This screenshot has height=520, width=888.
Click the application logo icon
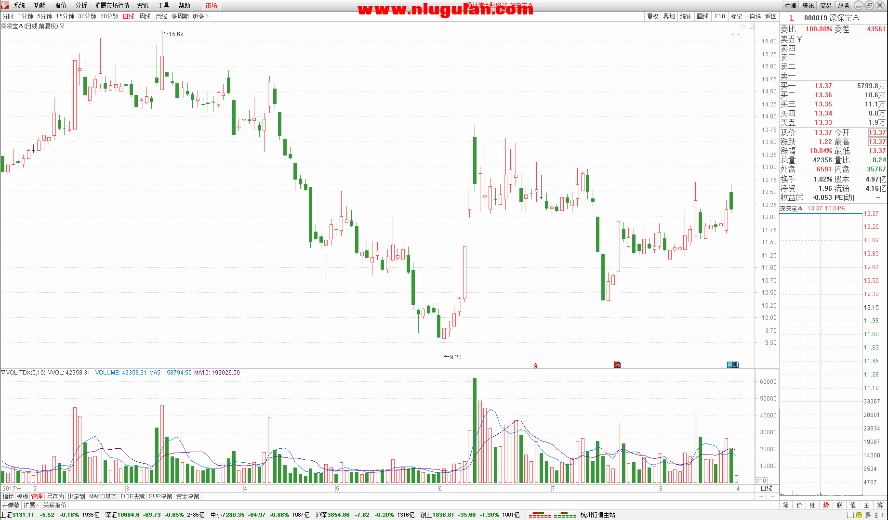tap(5, 5)
